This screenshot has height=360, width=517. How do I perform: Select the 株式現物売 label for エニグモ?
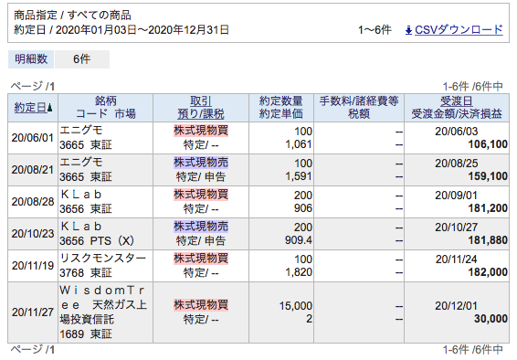[x=201, y=163]
